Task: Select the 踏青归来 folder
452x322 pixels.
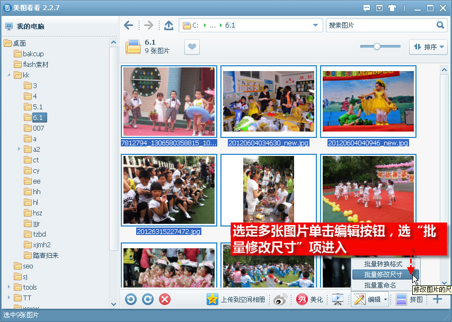Action: pos(46,255)
